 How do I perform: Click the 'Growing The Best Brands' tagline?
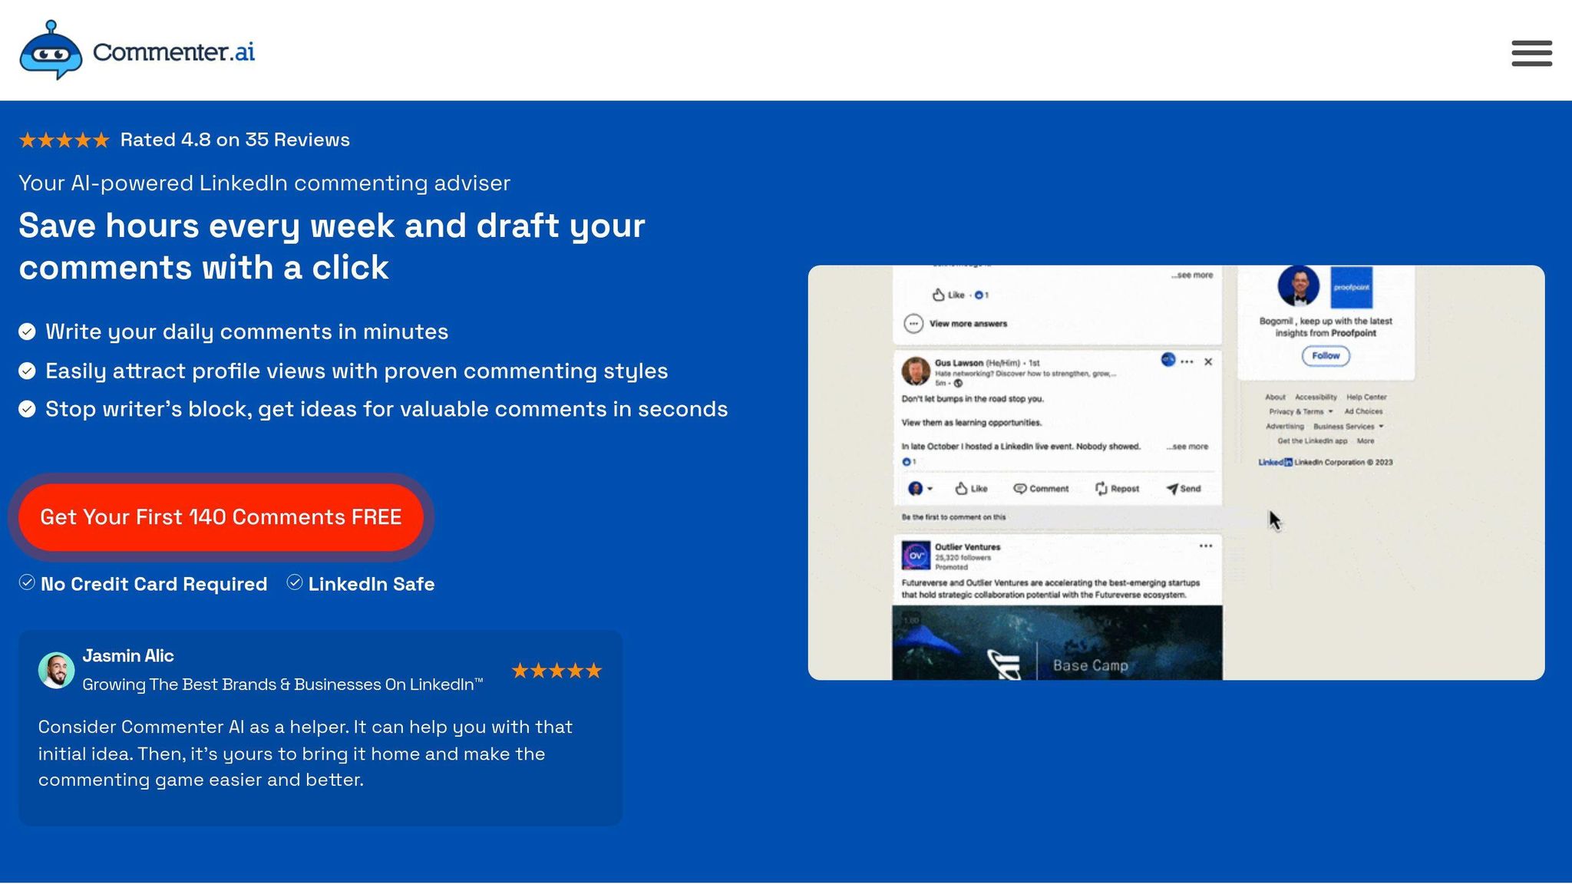(282, 684)
